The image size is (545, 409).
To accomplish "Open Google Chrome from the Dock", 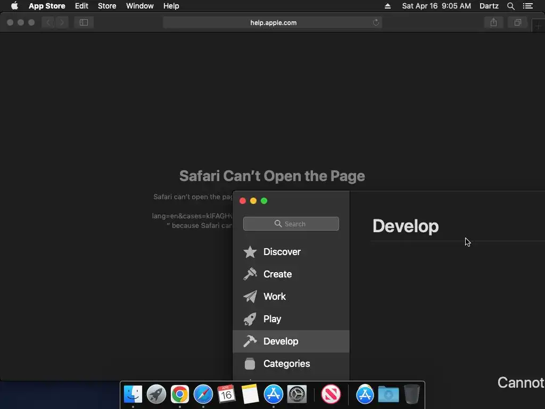I will click(180, 394).
